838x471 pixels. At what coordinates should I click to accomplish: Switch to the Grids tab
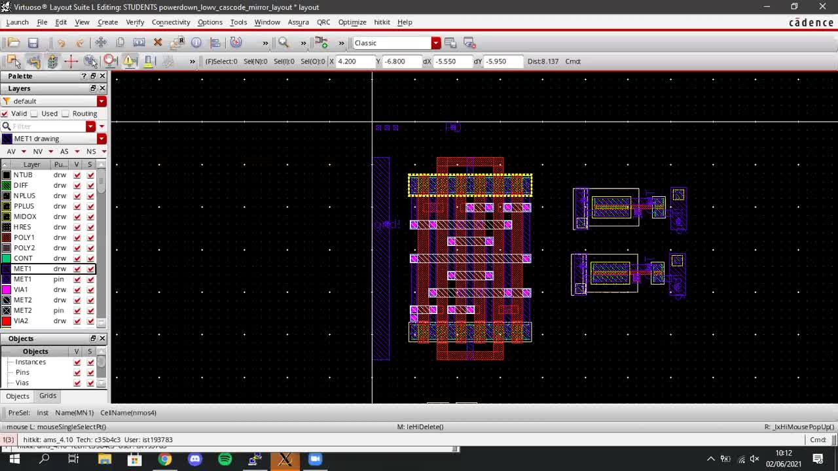48,396
